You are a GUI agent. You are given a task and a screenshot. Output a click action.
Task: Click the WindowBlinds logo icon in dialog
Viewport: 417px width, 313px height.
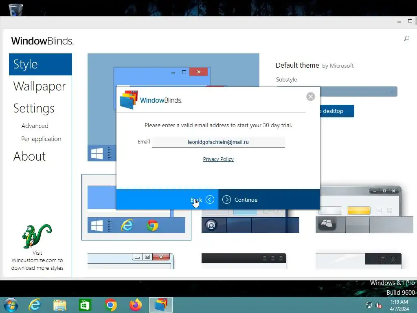point(129,100)
